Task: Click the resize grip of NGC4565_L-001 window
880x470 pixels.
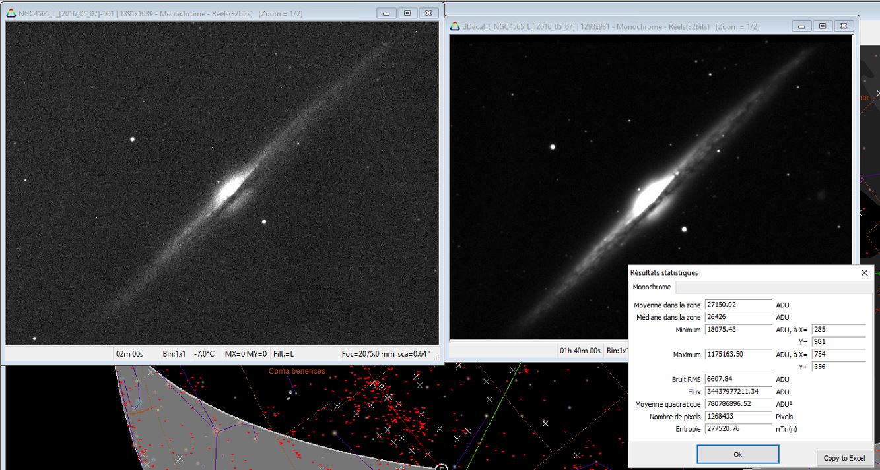Action: coord(436,357)
